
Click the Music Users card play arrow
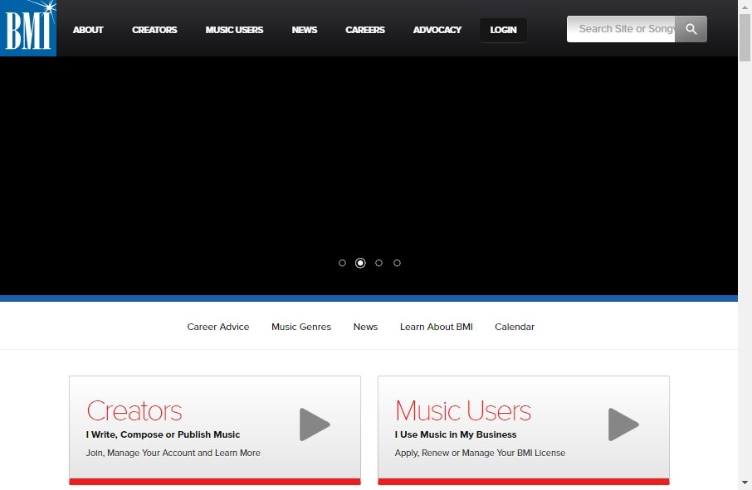pyautogui.click(x=623, y=425)
